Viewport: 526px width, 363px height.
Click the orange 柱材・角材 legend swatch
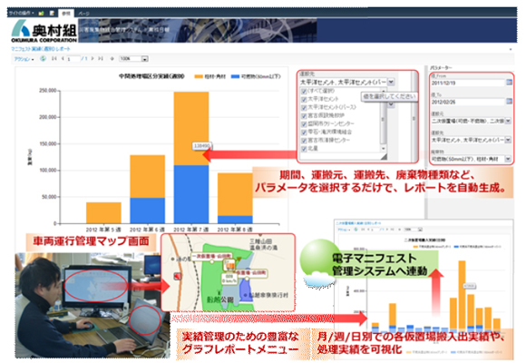(x=199, y=76)
